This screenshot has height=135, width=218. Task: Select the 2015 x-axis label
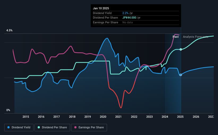pos(26,117)
